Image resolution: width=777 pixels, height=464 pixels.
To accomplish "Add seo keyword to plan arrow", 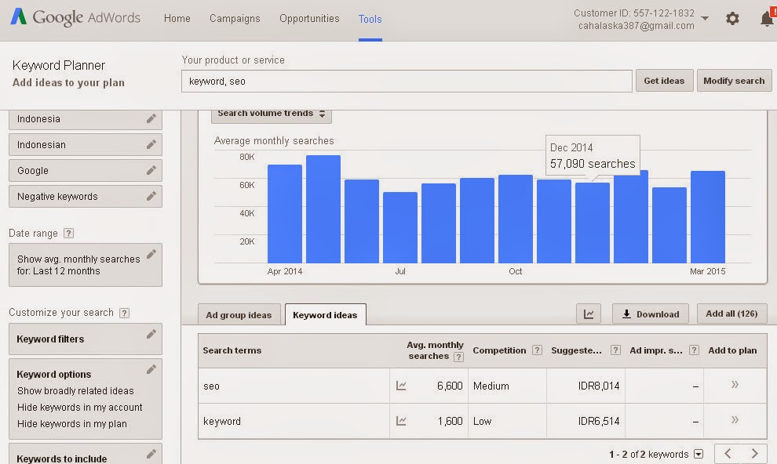I will [735, 385].
